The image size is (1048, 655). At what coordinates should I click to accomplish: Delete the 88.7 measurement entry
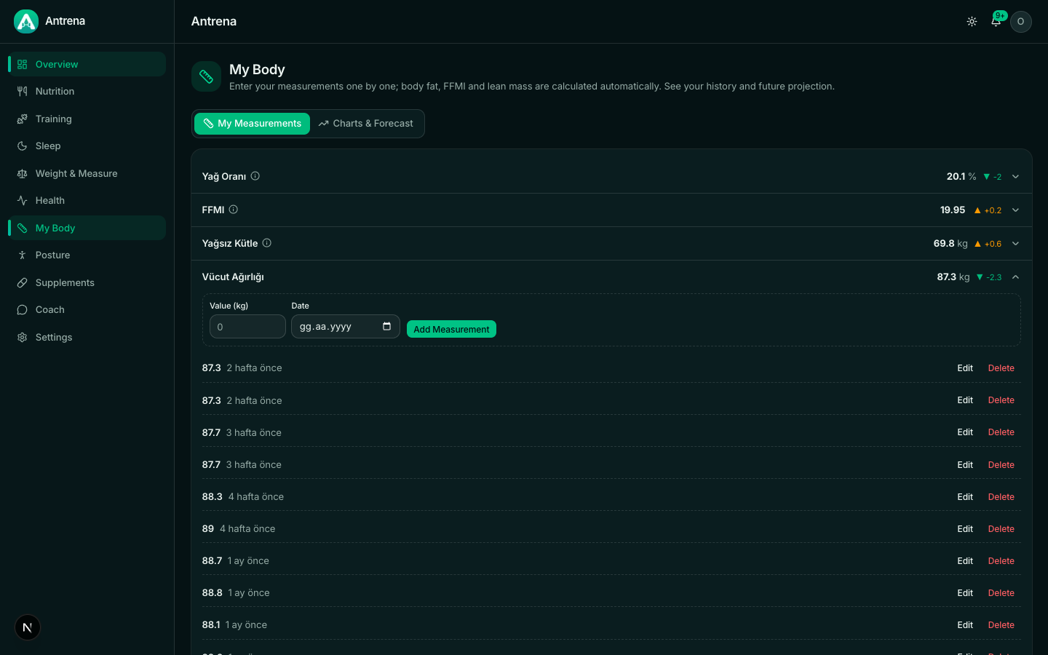coord(1001,561)
